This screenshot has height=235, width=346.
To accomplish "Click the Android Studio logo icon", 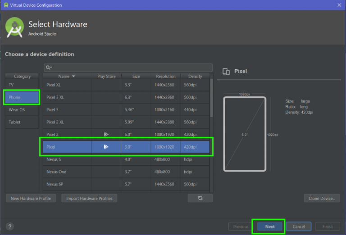I will 14,27.
